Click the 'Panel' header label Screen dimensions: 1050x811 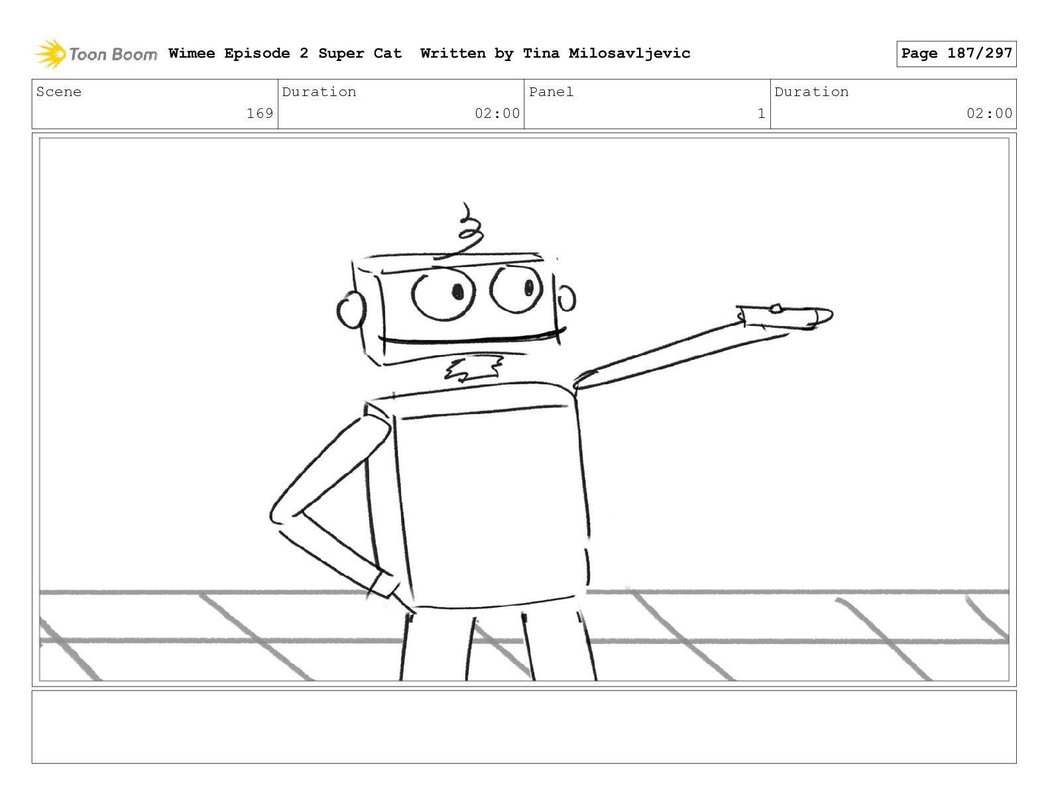click(551, 92)
